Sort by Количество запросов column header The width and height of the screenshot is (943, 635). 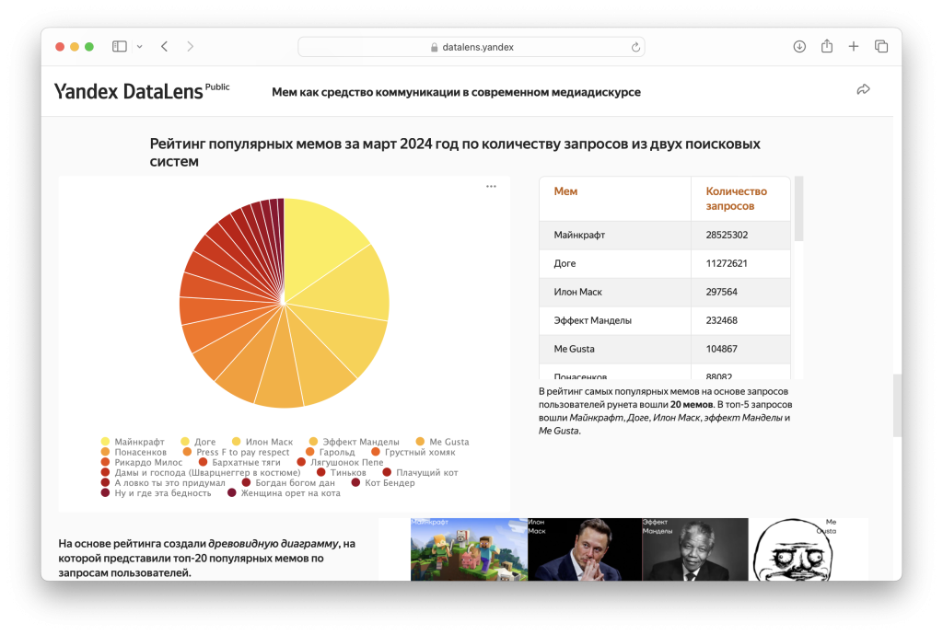click(736, 198)
